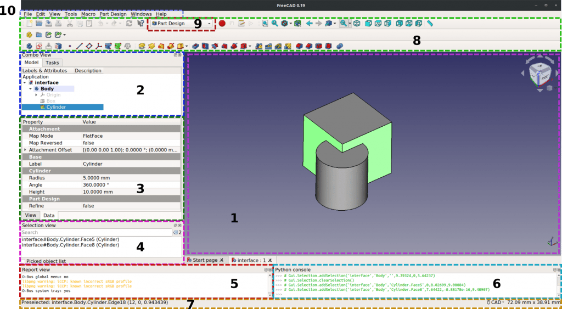Click the Measure distance ruler icon
The image size is (562, 309).
coord(430,23)
